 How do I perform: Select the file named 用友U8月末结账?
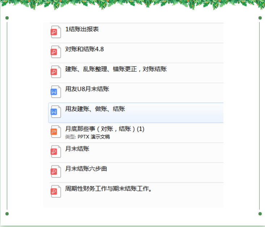[87, 89]
